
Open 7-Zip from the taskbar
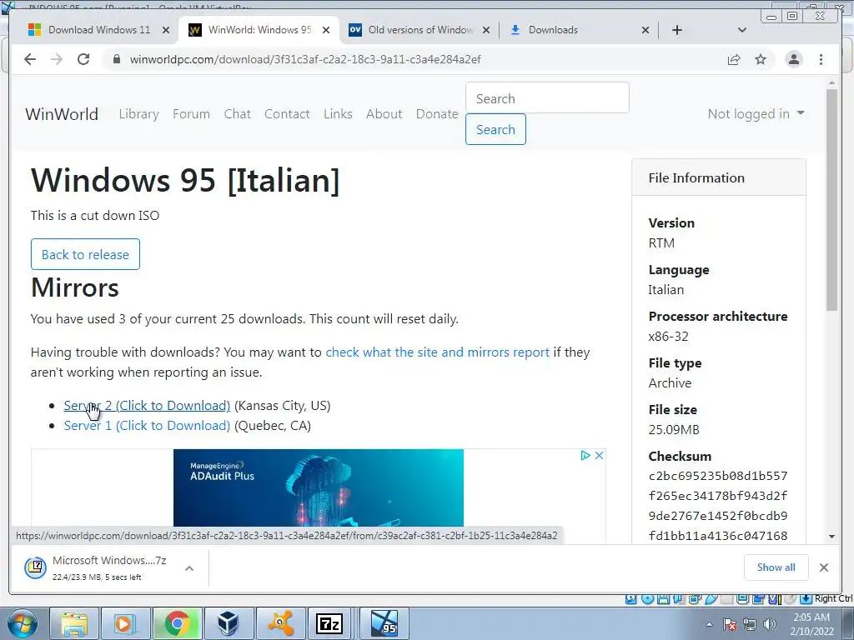pyautogui.click(x=329, y=623)
